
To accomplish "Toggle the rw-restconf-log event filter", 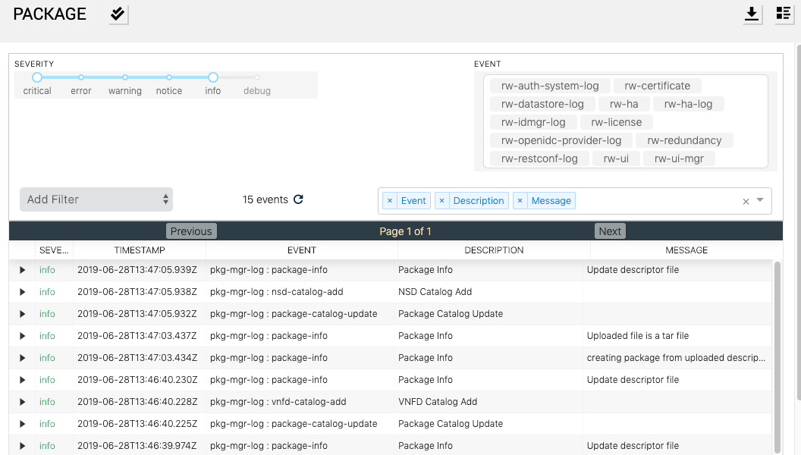I will tap(539, 158).
